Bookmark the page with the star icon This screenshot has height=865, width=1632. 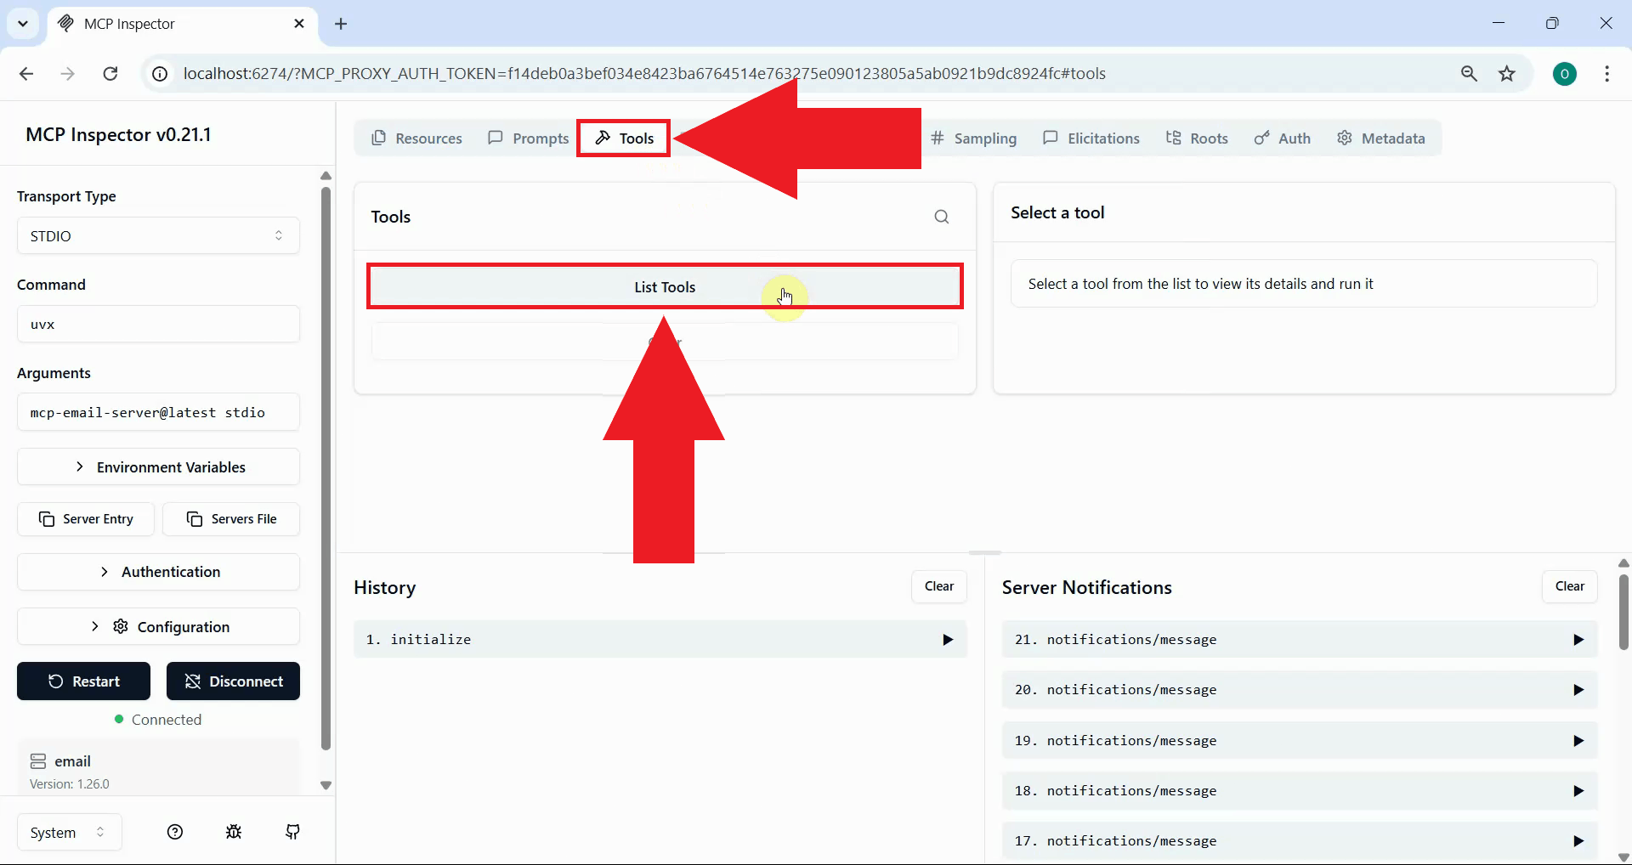(1507, 74)
